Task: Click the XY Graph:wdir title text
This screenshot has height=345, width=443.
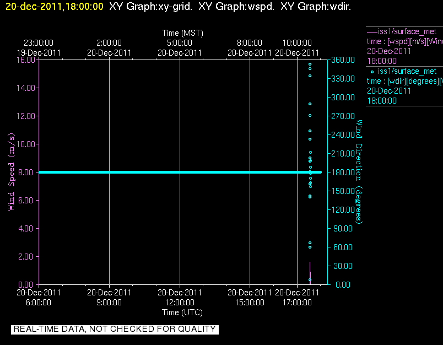Action: coord(316,7)
